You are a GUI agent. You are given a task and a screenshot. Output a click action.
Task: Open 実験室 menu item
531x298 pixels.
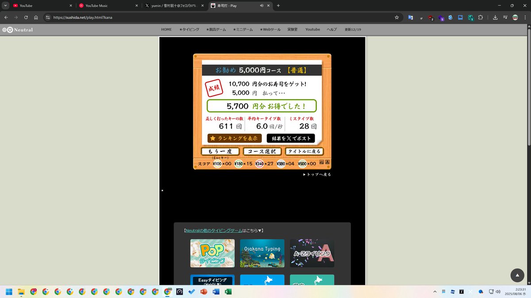click(x=292, y=30)
